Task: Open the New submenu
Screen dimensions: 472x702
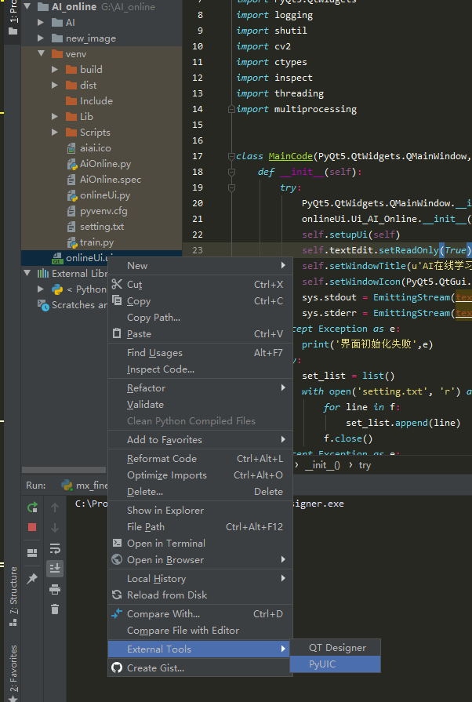Action: tap(200, 265)
